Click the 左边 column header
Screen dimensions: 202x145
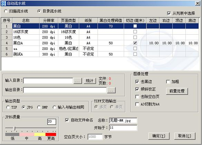click(153, 20)
